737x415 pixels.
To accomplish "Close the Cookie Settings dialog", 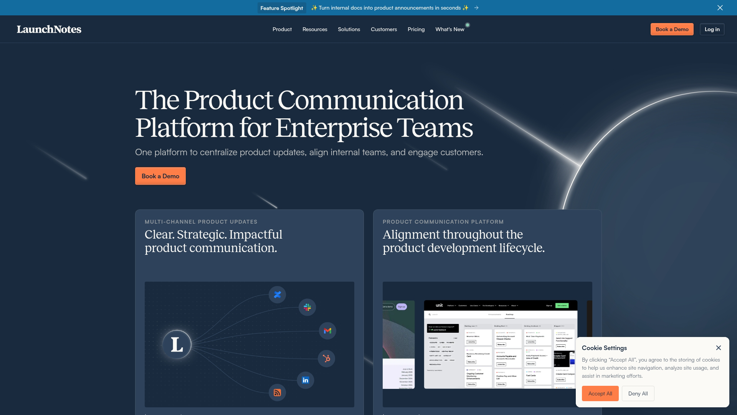I will 719,348.
